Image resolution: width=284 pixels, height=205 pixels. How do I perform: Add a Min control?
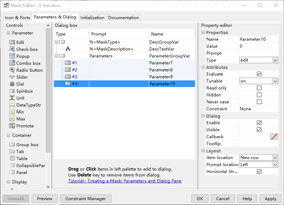pyautogui.click(x=17, y=112)
